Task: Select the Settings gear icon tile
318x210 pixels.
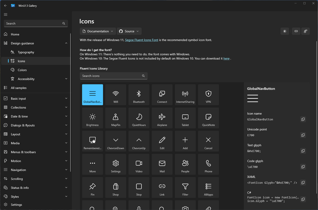Action: [116, 164]
